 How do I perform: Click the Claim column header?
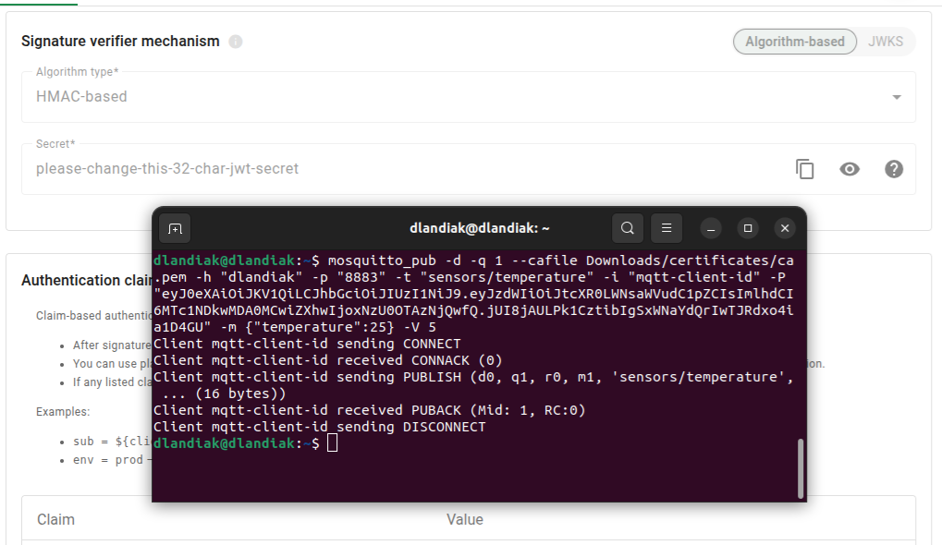click(55, 519)
